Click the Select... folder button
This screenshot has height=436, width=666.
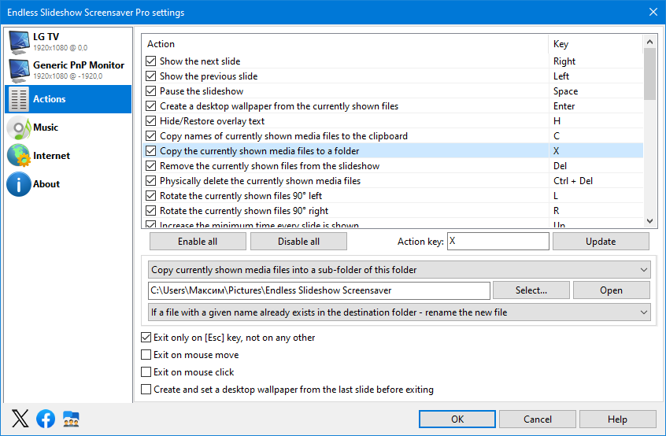(x=531, y=290)
